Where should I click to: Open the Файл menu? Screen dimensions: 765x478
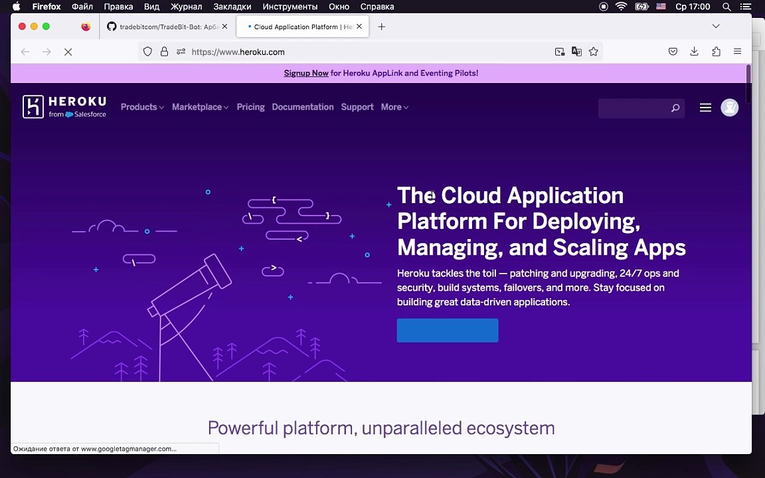82,7
